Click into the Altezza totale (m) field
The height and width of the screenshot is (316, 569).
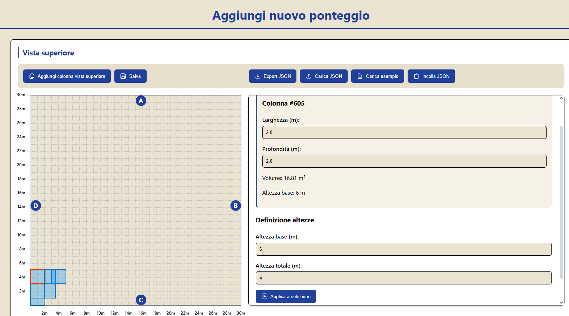click(403, 278)
